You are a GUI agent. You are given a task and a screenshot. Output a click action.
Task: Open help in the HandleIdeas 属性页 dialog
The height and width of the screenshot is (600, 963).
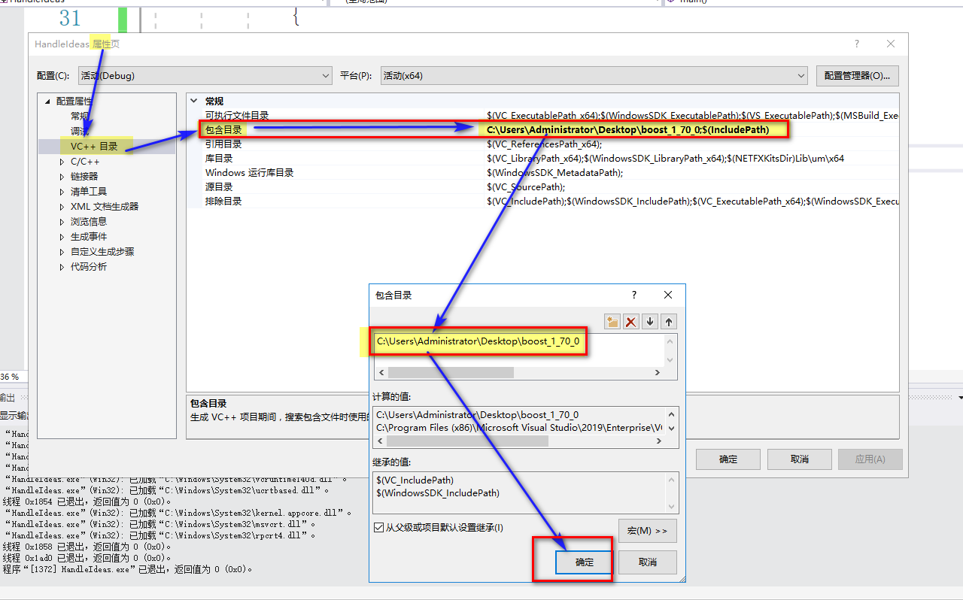[x=856, y=44]
